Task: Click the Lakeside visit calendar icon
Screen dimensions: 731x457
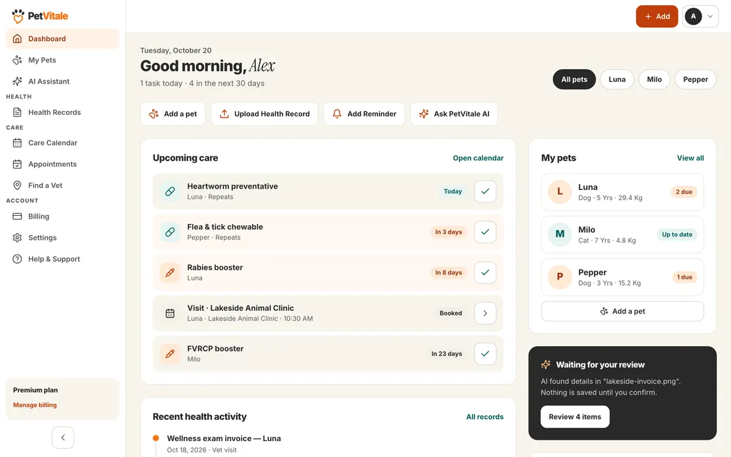Action: [170, 313]
